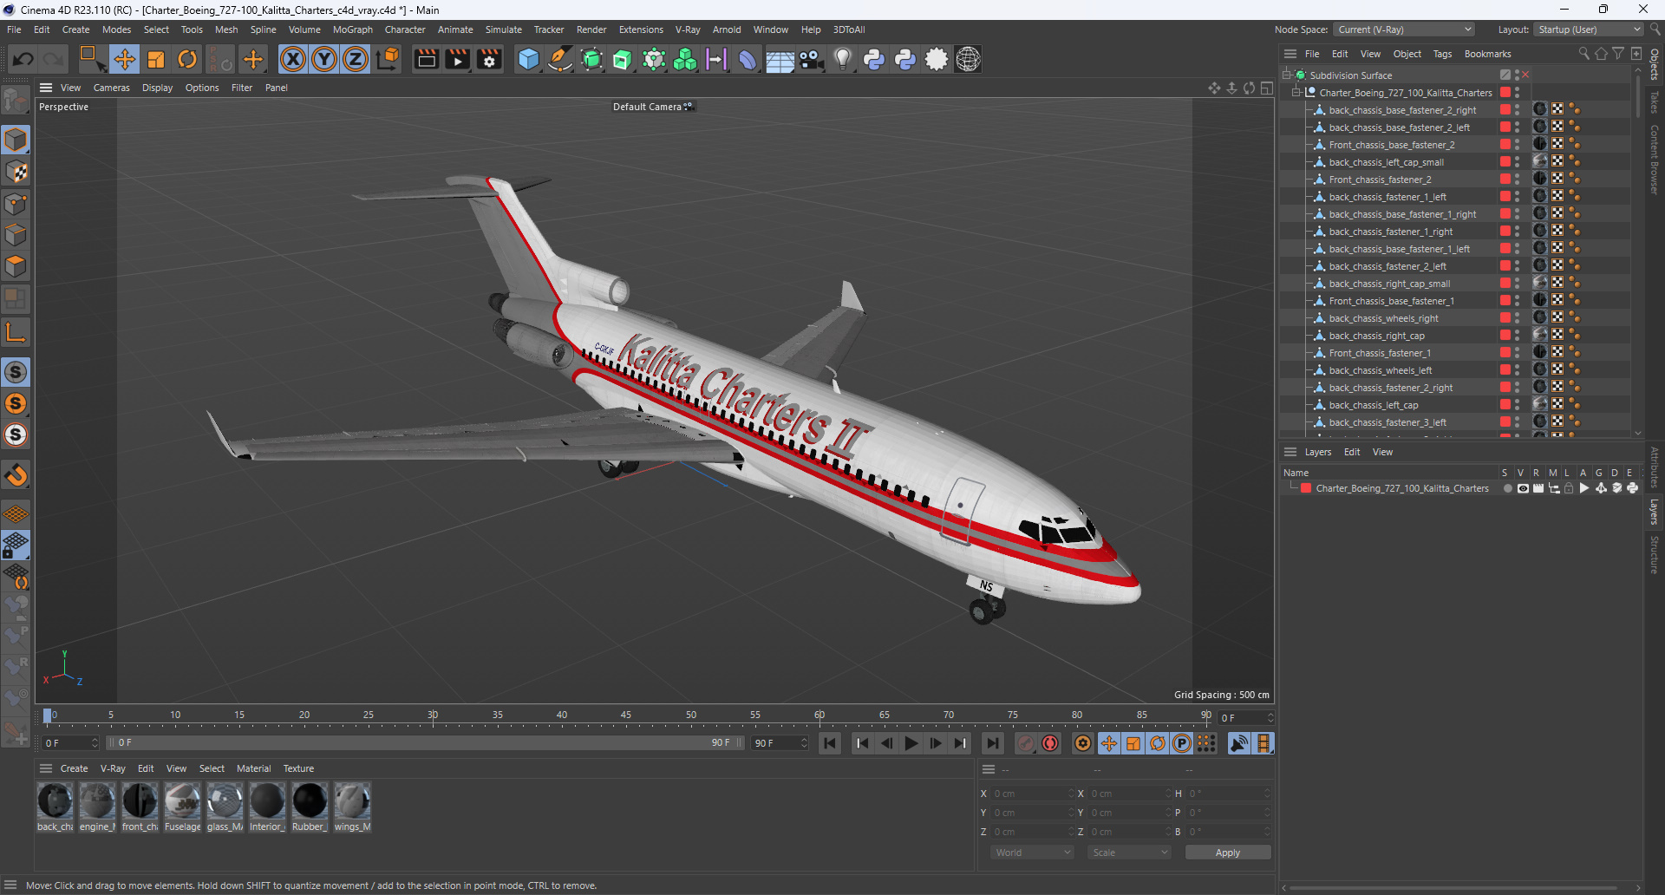This screenshot has width=1665, height=895.
Task: Open the MoGraph menu
Action: [352, 29]
